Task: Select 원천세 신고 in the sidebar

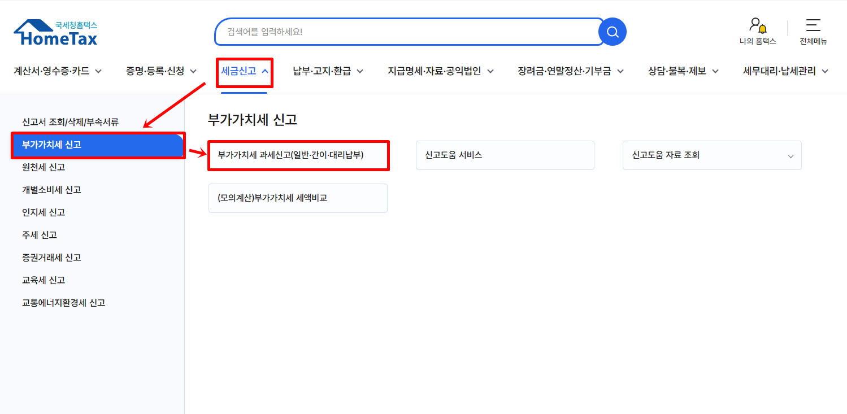Action: pyautogui.click(x=47, y=167)
